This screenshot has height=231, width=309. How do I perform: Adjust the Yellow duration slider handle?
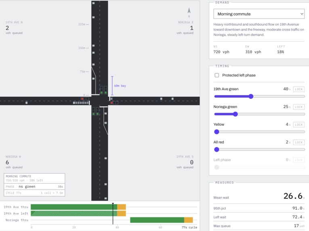[217, 132]
